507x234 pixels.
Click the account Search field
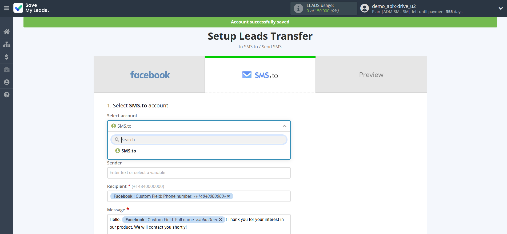203,140
